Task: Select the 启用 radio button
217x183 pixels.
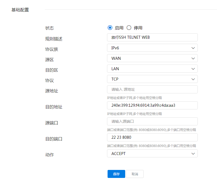Action: point(110,28)
